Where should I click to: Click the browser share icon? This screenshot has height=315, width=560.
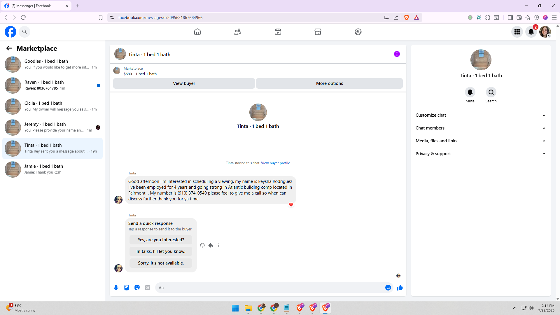396,17
